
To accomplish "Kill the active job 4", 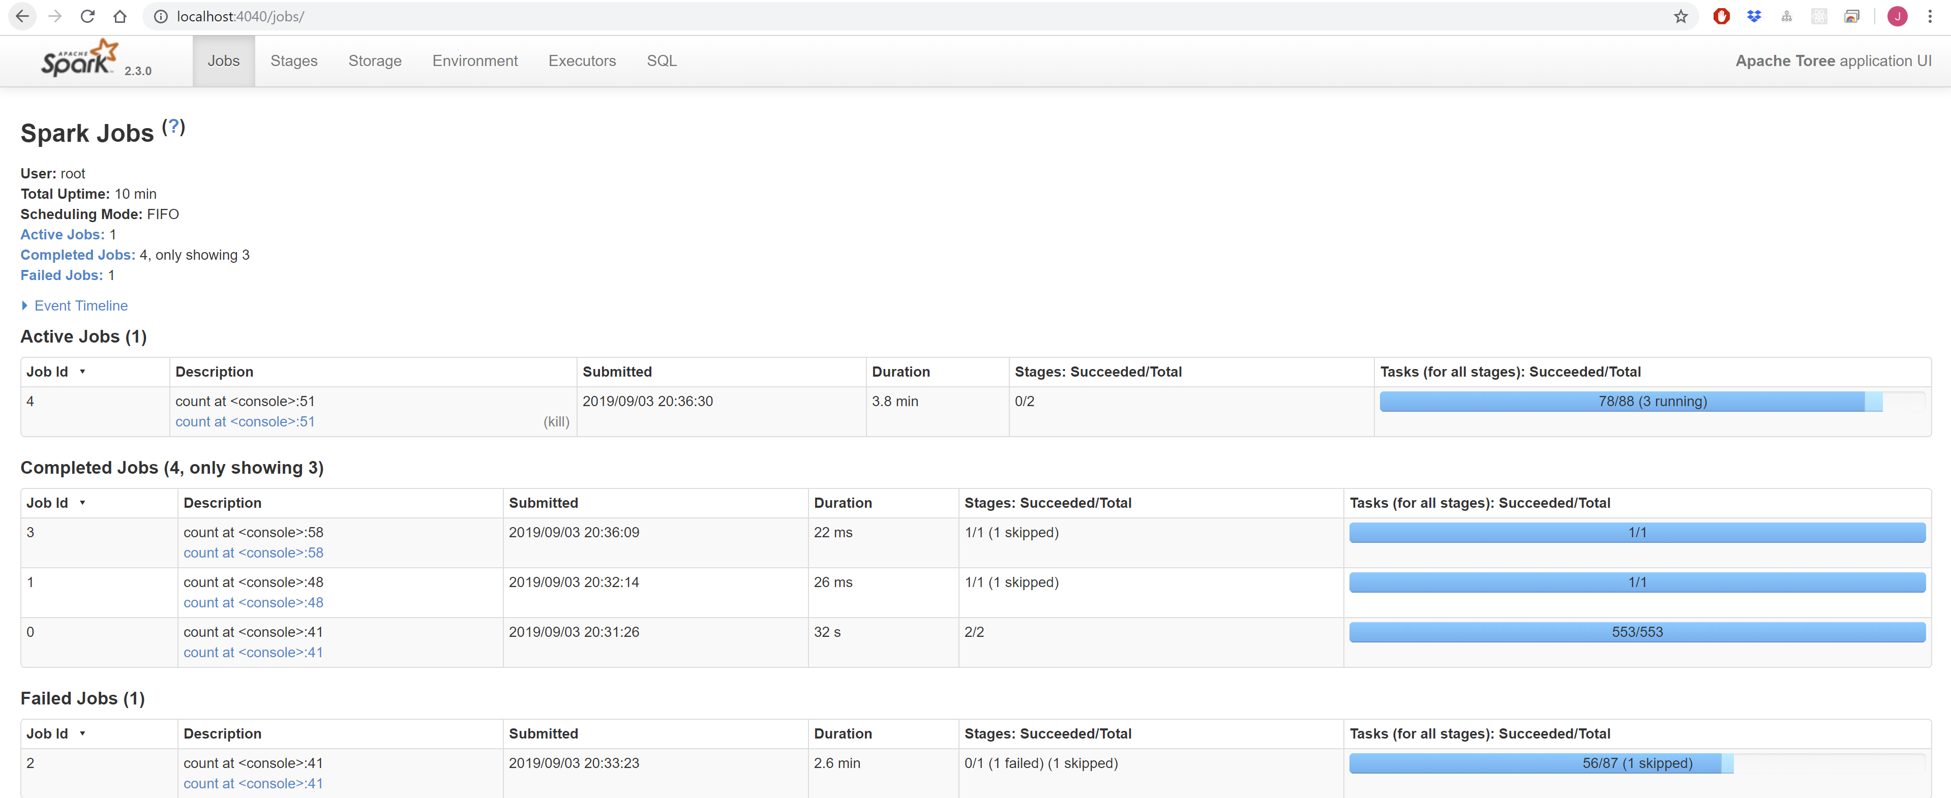I will [x=557, y=422].
